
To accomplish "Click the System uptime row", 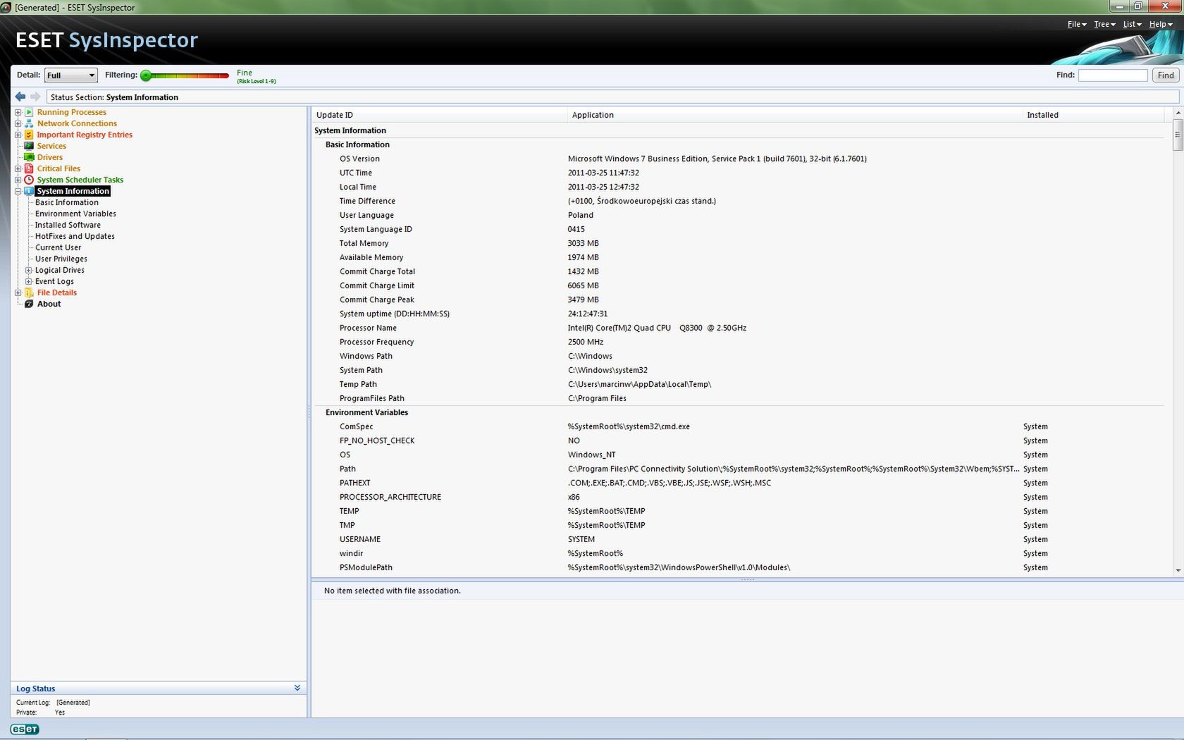I will [738, 314].
